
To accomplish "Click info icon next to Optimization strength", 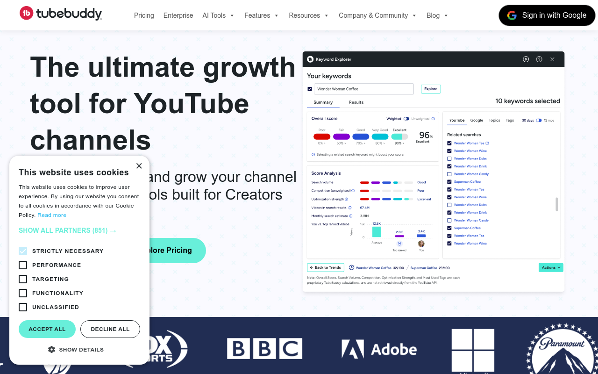I will 346,199.
